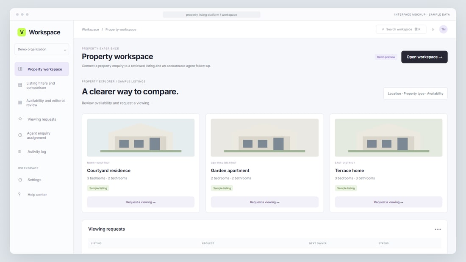Click Sample listing tag on Terrace home
The height and width of the screenshot is (262, 466).
346,188
